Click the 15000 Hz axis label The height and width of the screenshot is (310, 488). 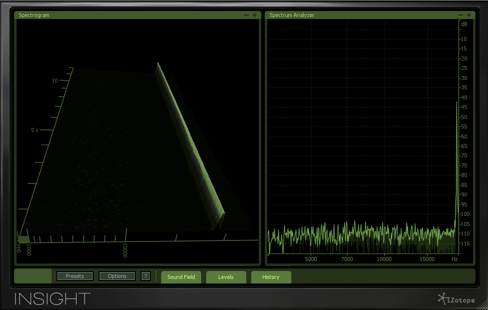tap(427, 259)
